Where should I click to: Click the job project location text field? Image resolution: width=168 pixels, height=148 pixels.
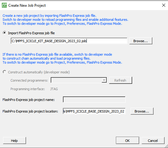[94, 111]
